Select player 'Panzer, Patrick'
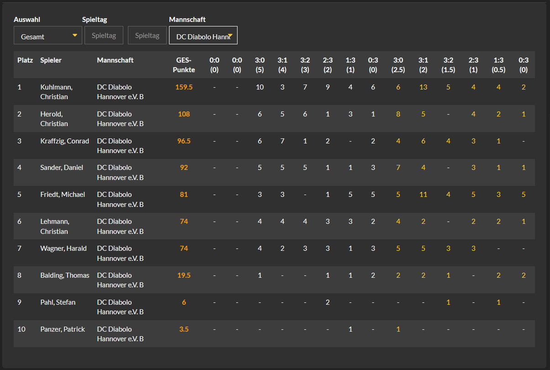This screenshot has height=370, width=550. [63, 329]
